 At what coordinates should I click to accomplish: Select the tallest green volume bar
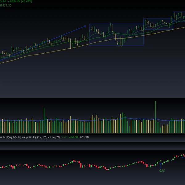click(155, 117)
